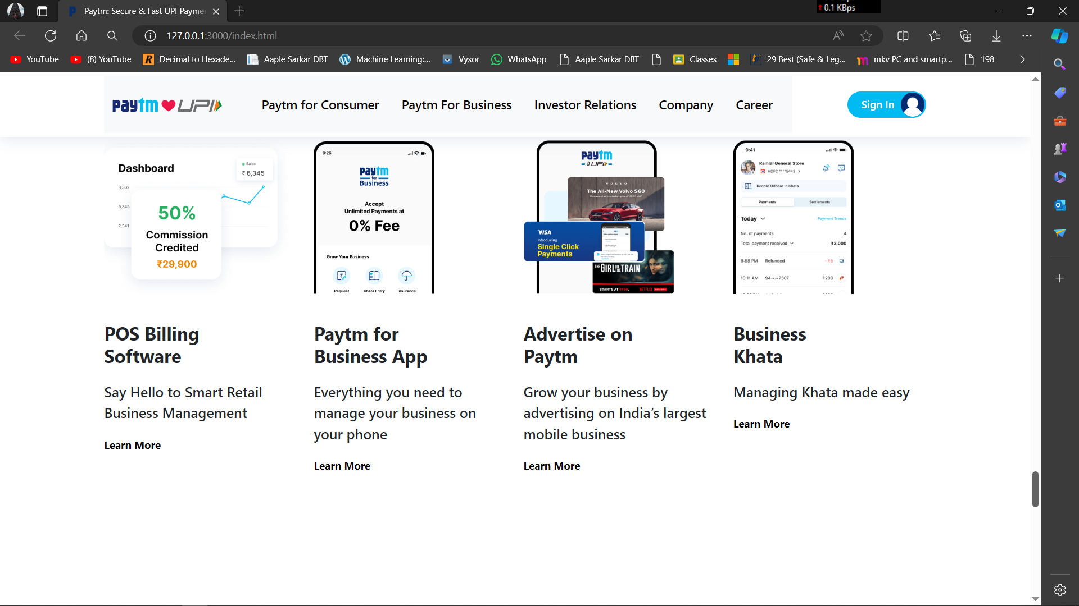The width and height of the screenshot is (1079, 606).
Task: Open split screen icon
Action: 903,36
